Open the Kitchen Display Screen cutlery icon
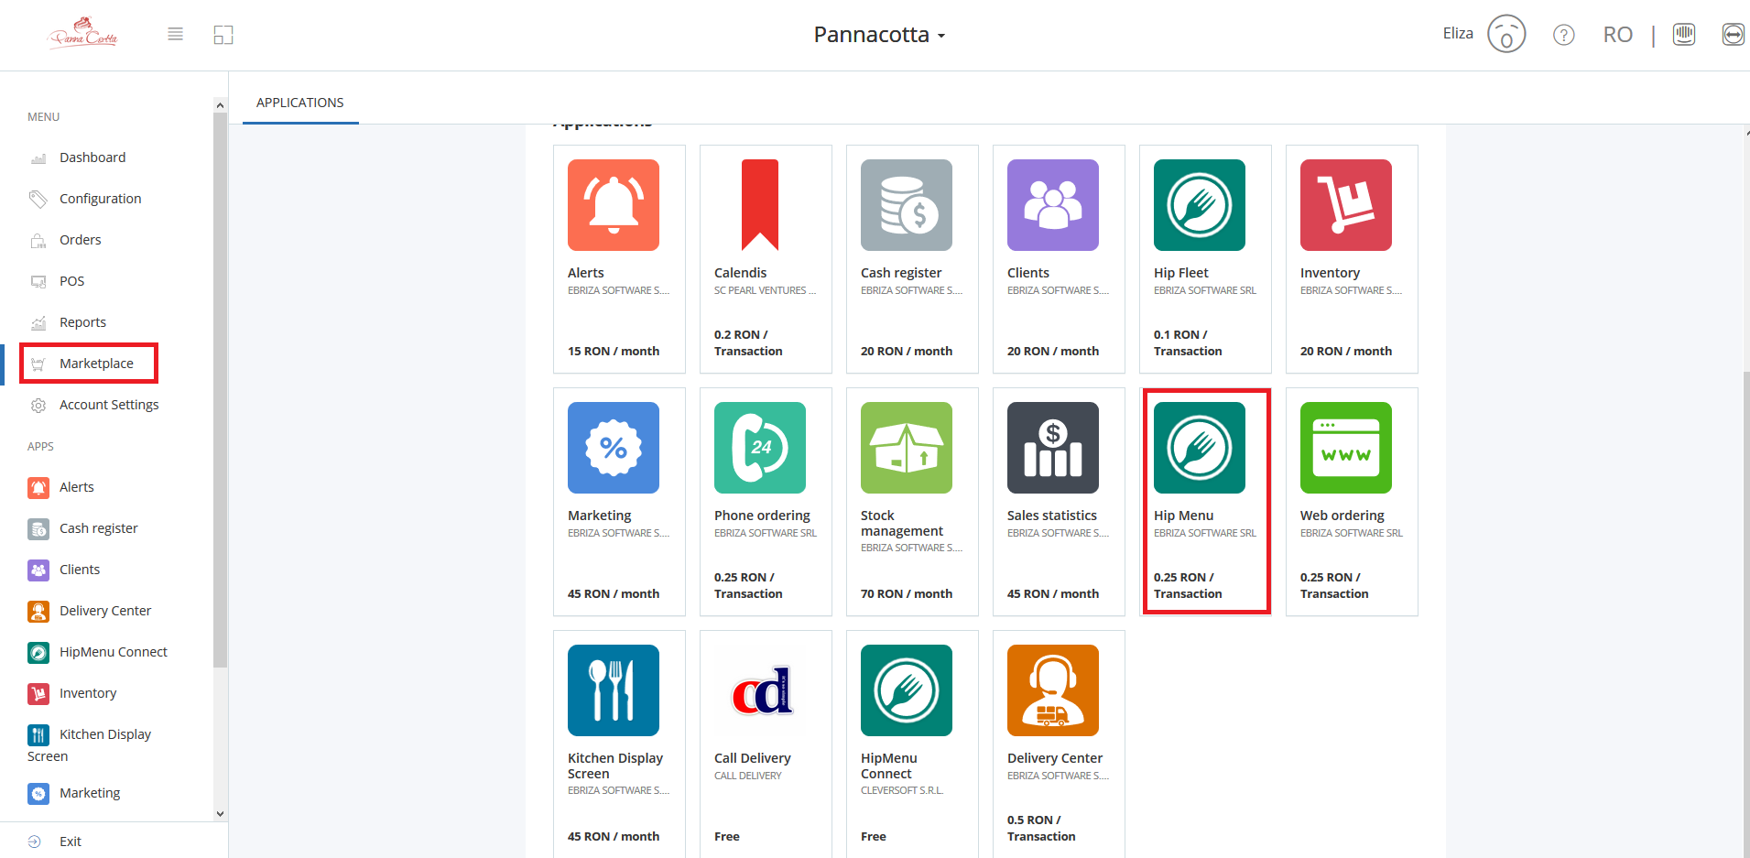 coord(614,690)
